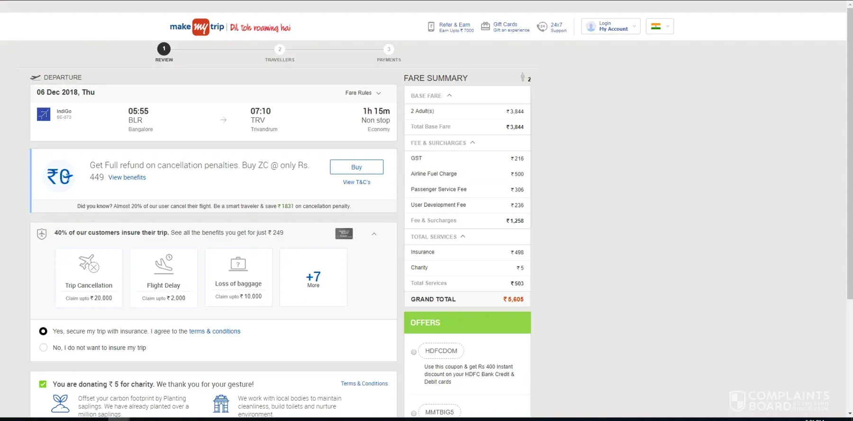Screen dimensions: 853x421
Task: Click the User Development Fee row
Action: point(467,205)
